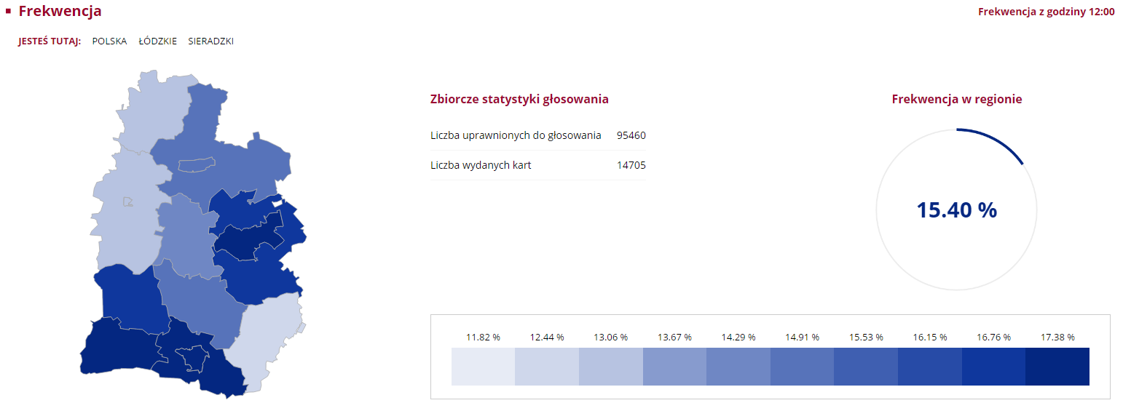Viewport: 1123px width, 411px height.
Task: Open the ŁÓDZKIE breadcrumb link
Action: point(157,41)
